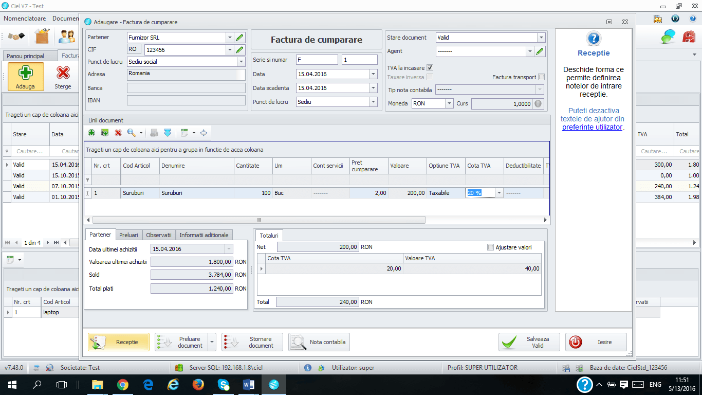Viewport: 702px width, 395px height.
Task: Open the Nomenclatoare menu
Action: (25, 19)
